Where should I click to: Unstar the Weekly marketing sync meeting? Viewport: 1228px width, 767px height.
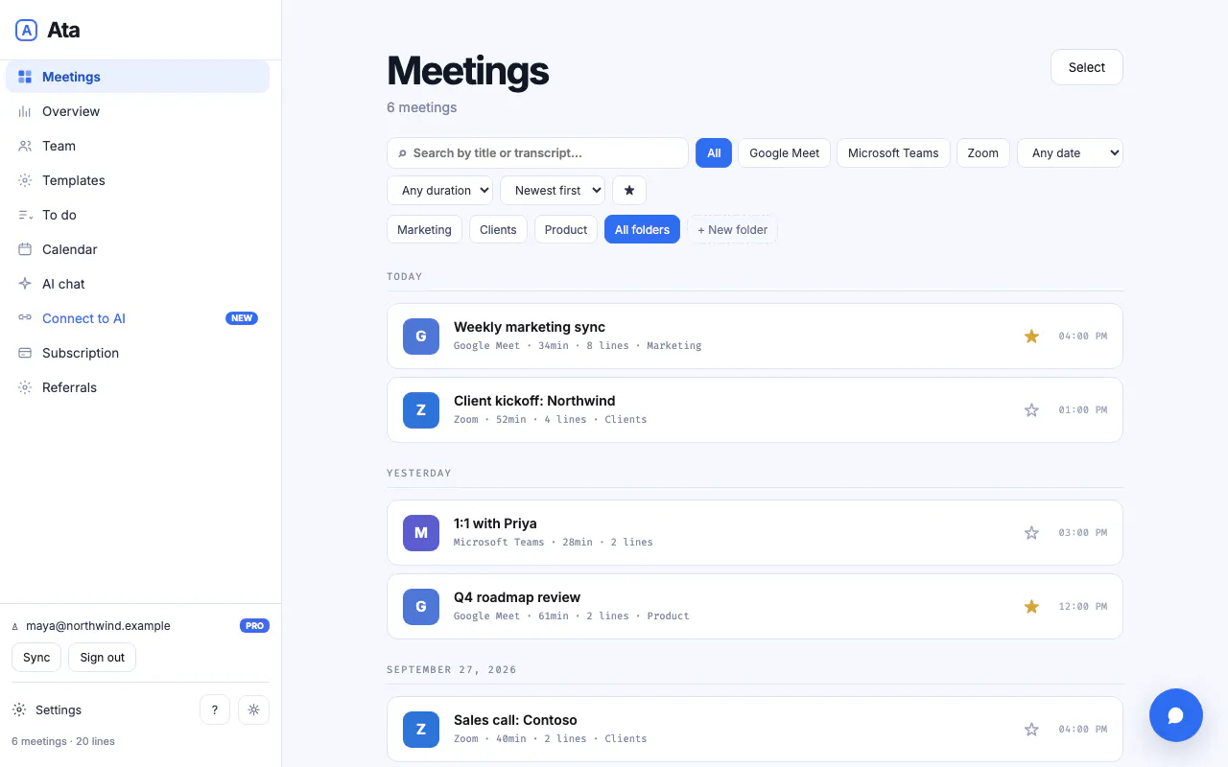1031,336
